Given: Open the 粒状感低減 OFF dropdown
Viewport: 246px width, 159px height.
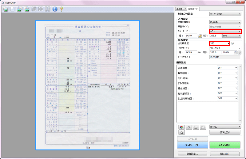Looking at the screenshot, I should click(227, 93).
